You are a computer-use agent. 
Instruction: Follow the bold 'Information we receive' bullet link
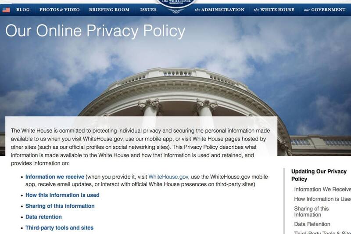coord(54,176)
